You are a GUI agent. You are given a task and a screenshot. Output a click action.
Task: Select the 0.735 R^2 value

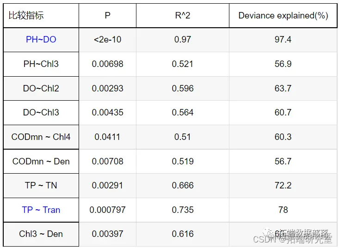183,210
